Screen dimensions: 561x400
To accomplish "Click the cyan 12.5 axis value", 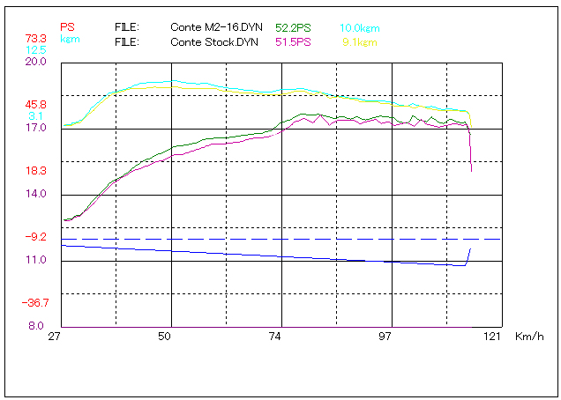I will pos(36,50).
